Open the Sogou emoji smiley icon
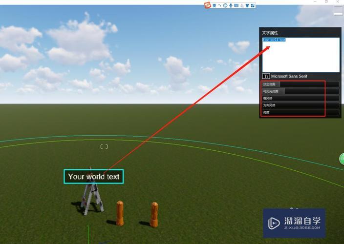 coord(225,5)
